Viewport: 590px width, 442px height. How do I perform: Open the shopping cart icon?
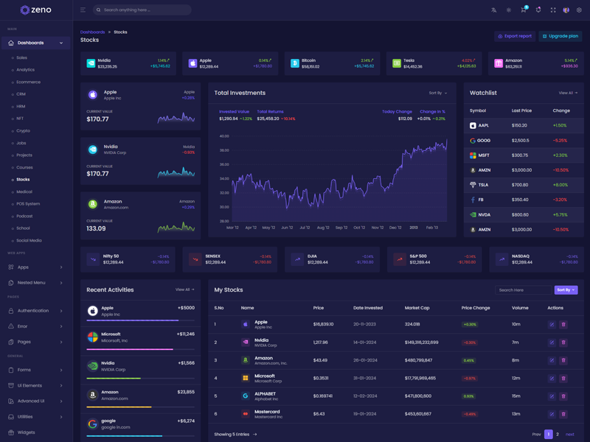click(x=523, y=10)
